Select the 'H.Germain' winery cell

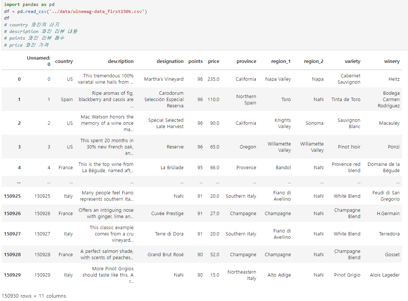tap(388, 213)
